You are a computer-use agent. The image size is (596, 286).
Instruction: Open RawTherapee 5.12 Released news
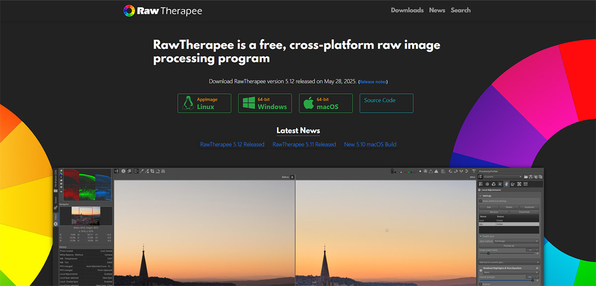[x=232, y=144]
